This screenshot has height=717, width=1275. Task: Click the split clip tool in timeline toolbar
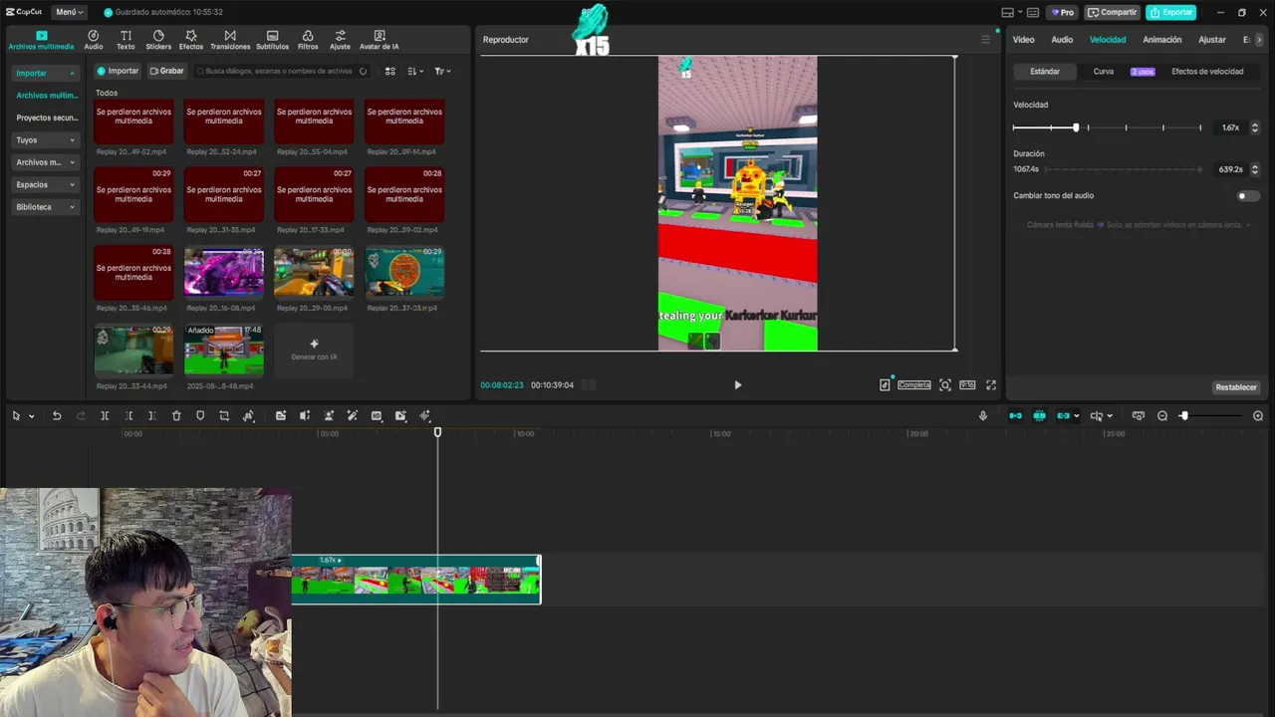pyautogui.click(x=105, y=415)
